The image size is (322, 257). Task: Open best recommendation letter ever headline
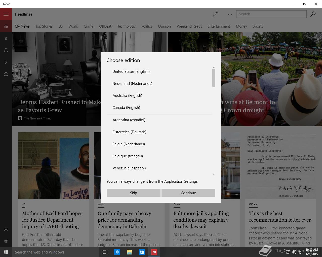click(280, 217)
